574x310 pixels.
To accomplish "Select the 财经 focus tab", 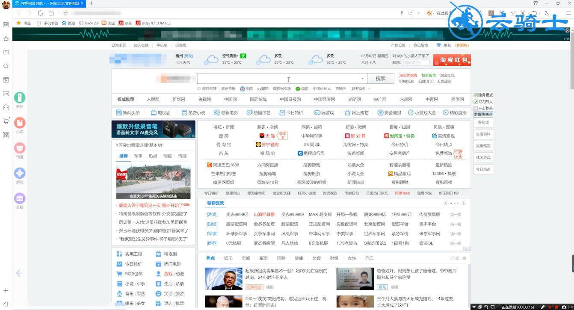I will 334,258.
